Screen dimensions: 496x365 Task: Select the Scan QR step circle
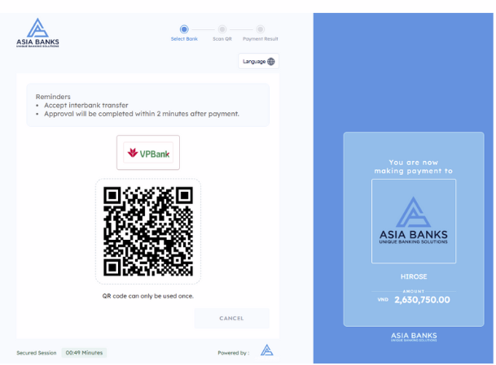(222, 28)
